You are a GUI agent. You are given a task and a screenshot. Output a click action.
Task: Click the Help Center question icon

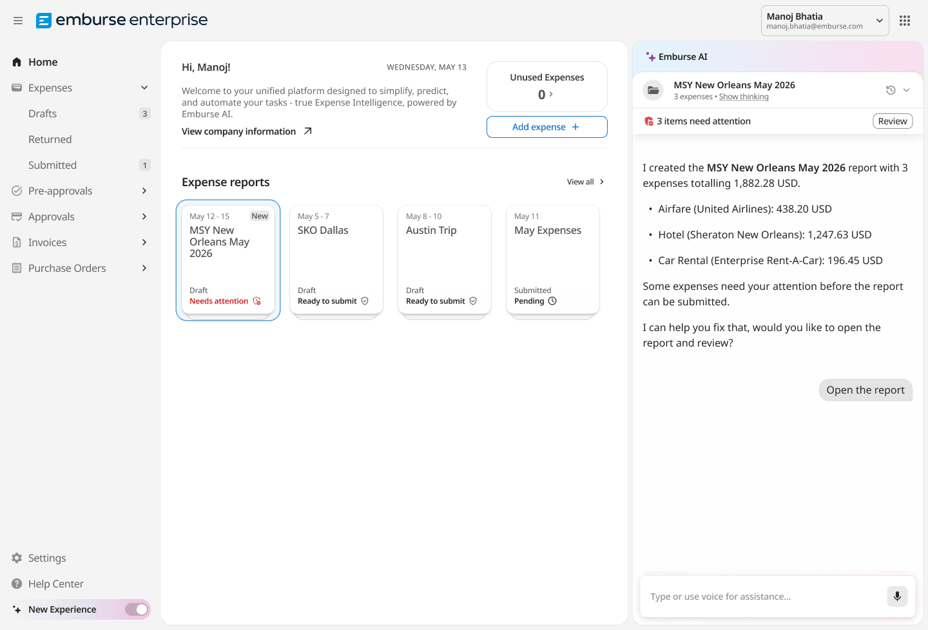[x=17, y=584]
